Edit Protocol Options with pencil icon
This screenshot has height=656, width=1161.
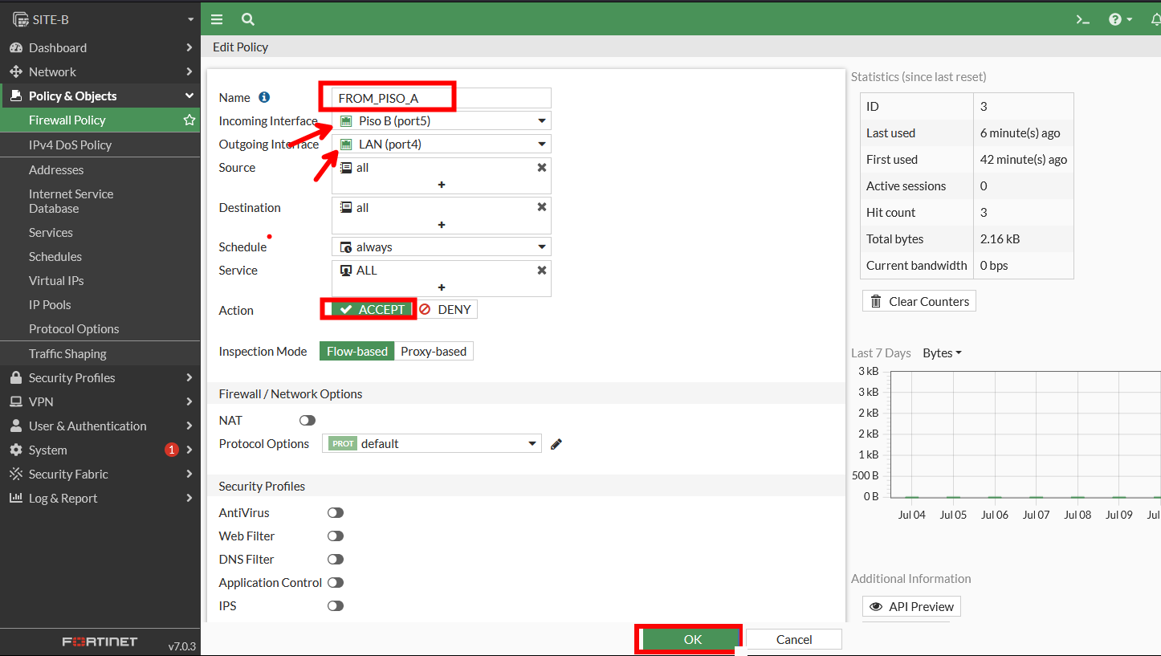tap(556, 444)
